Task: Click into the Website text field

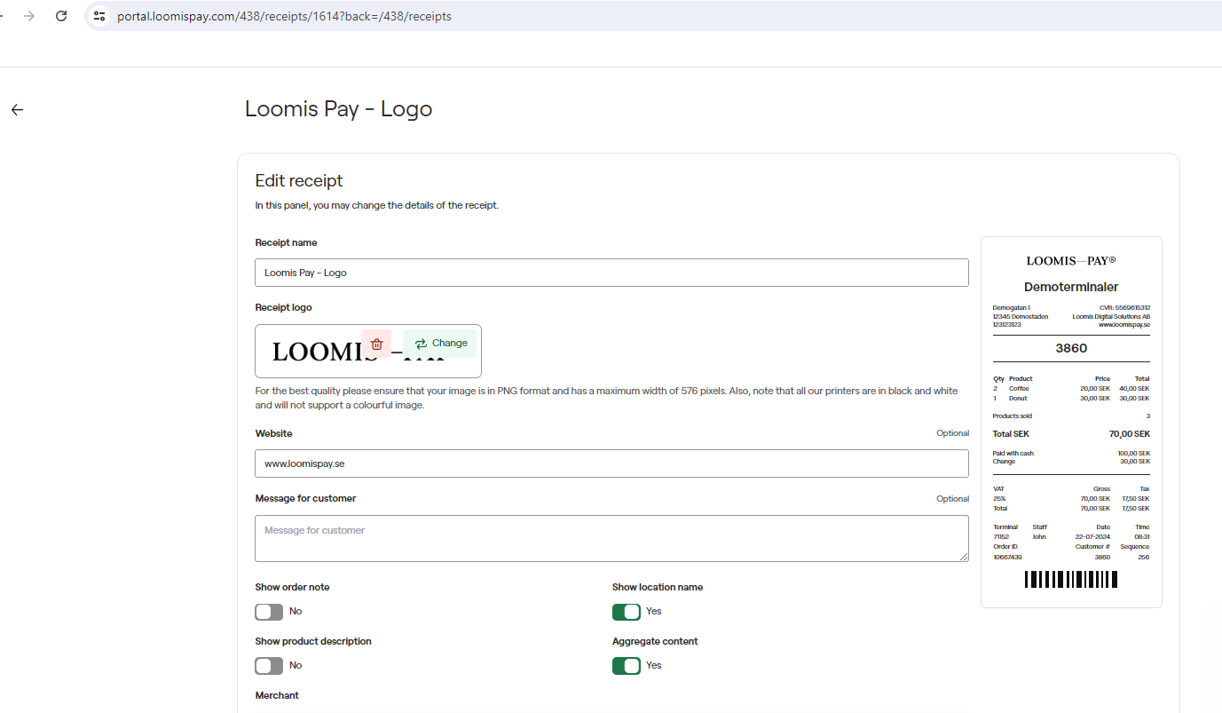Action: click(x=611, y=463)
